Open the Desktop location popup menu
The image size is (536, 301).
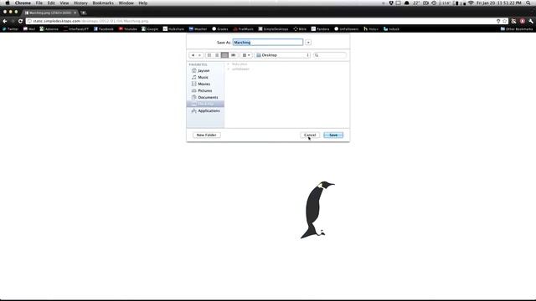282,55
